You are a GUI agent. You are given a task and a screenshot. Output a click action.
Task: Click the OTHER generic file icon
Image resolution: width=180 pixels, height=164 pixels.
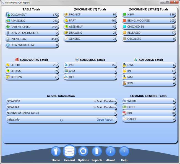click(x=124, y=119)
